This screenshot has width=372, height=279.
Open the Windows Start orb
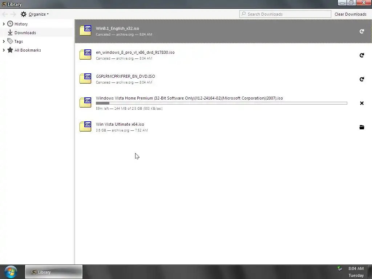[x=11, y=272]
